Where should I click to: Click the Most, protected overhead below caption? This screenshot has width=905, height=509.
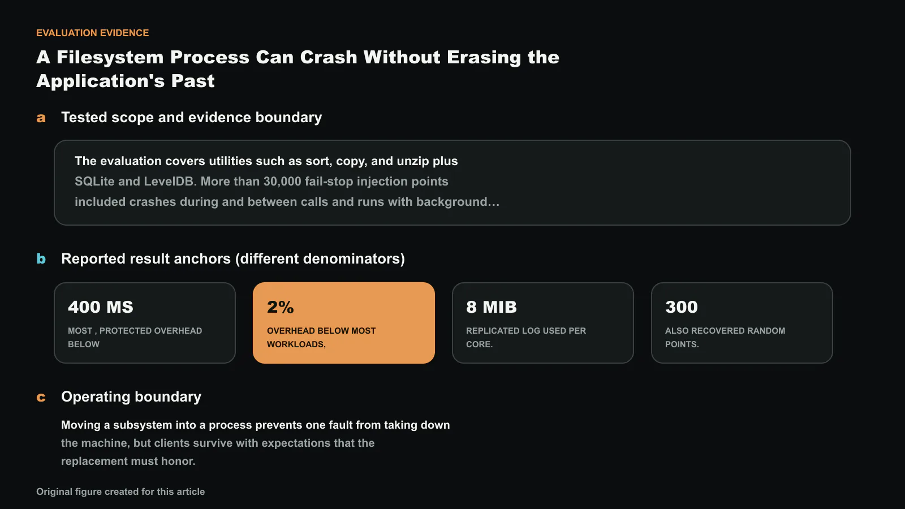click(135, 337)
